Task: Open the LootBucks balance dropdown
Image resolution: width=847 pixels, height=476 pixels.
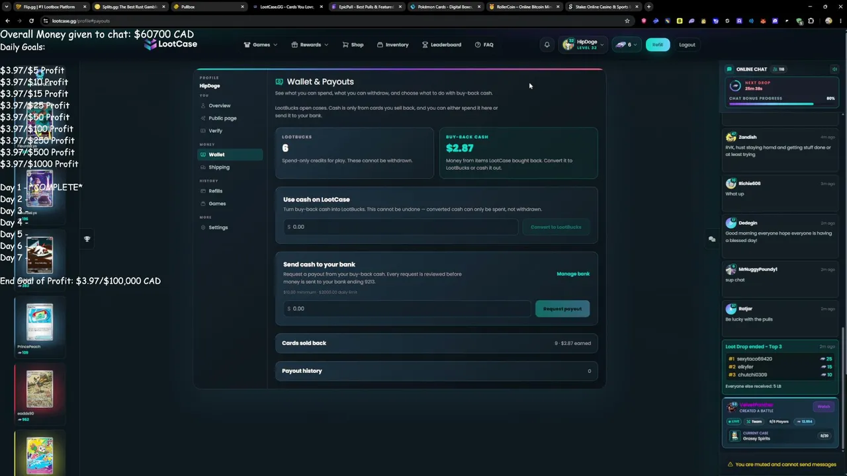Action: pyautogui.click(x=626, y=45)
